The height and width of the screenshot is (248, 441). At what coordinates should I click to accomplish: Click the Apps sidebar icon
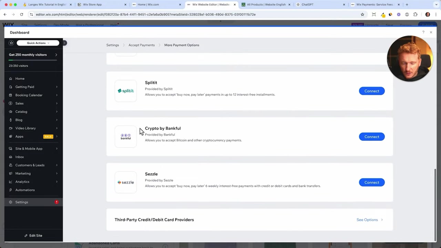pos(10,136)
